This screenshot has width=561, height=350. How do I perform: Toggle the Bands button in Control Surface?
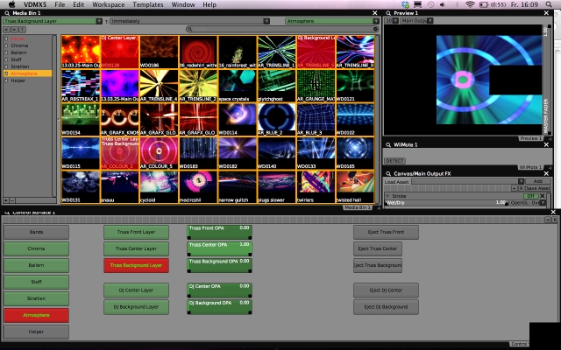coord(36,232)
